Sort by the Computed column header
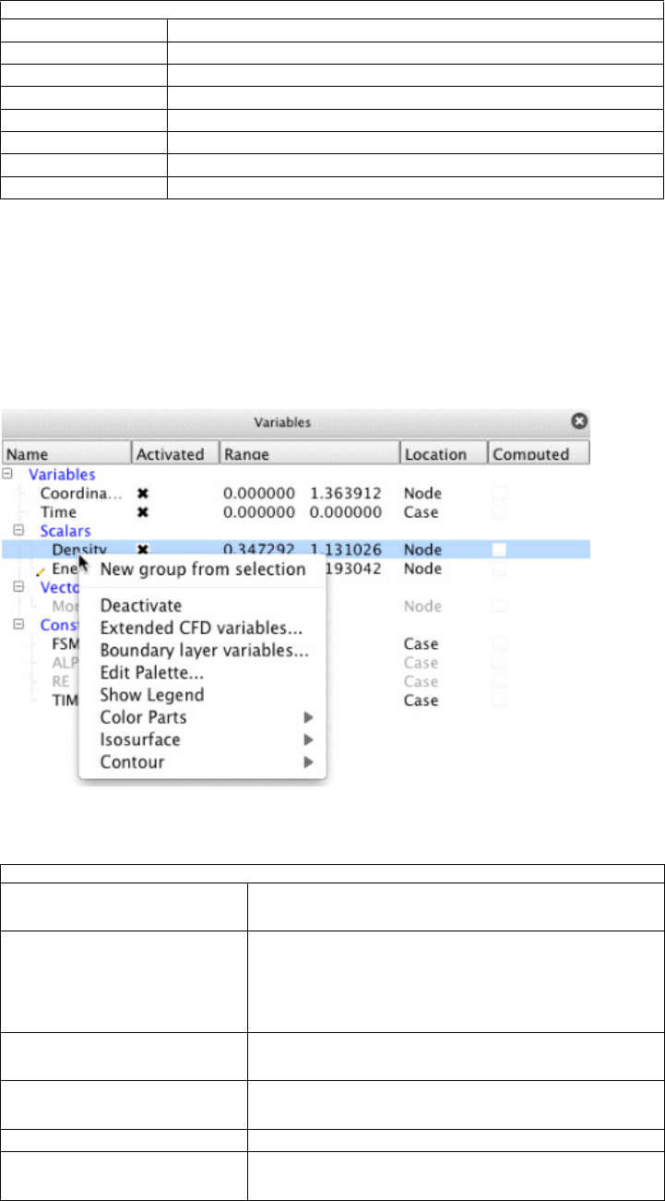The width and height of the screenshot is (665, 1201). pos(539,453)
